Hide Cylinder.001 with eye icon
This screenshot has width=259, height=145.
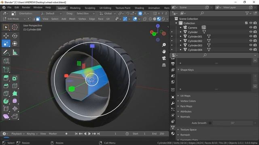251,36
